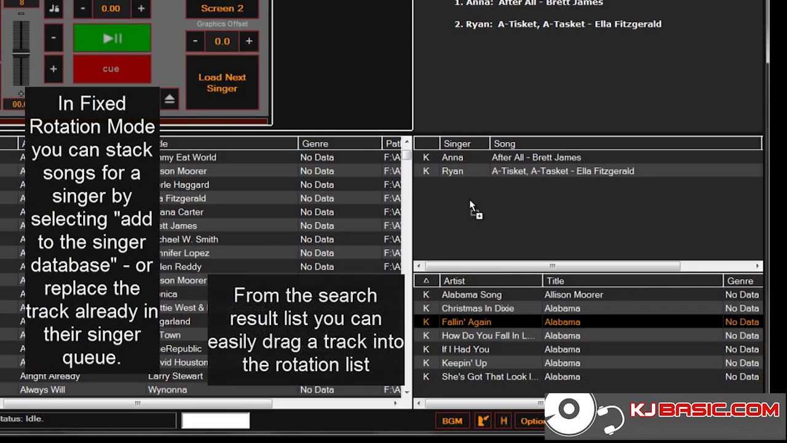Click the queue display vertical scrollbar
The width and height of the screenshot is (787, 443).
767,31
